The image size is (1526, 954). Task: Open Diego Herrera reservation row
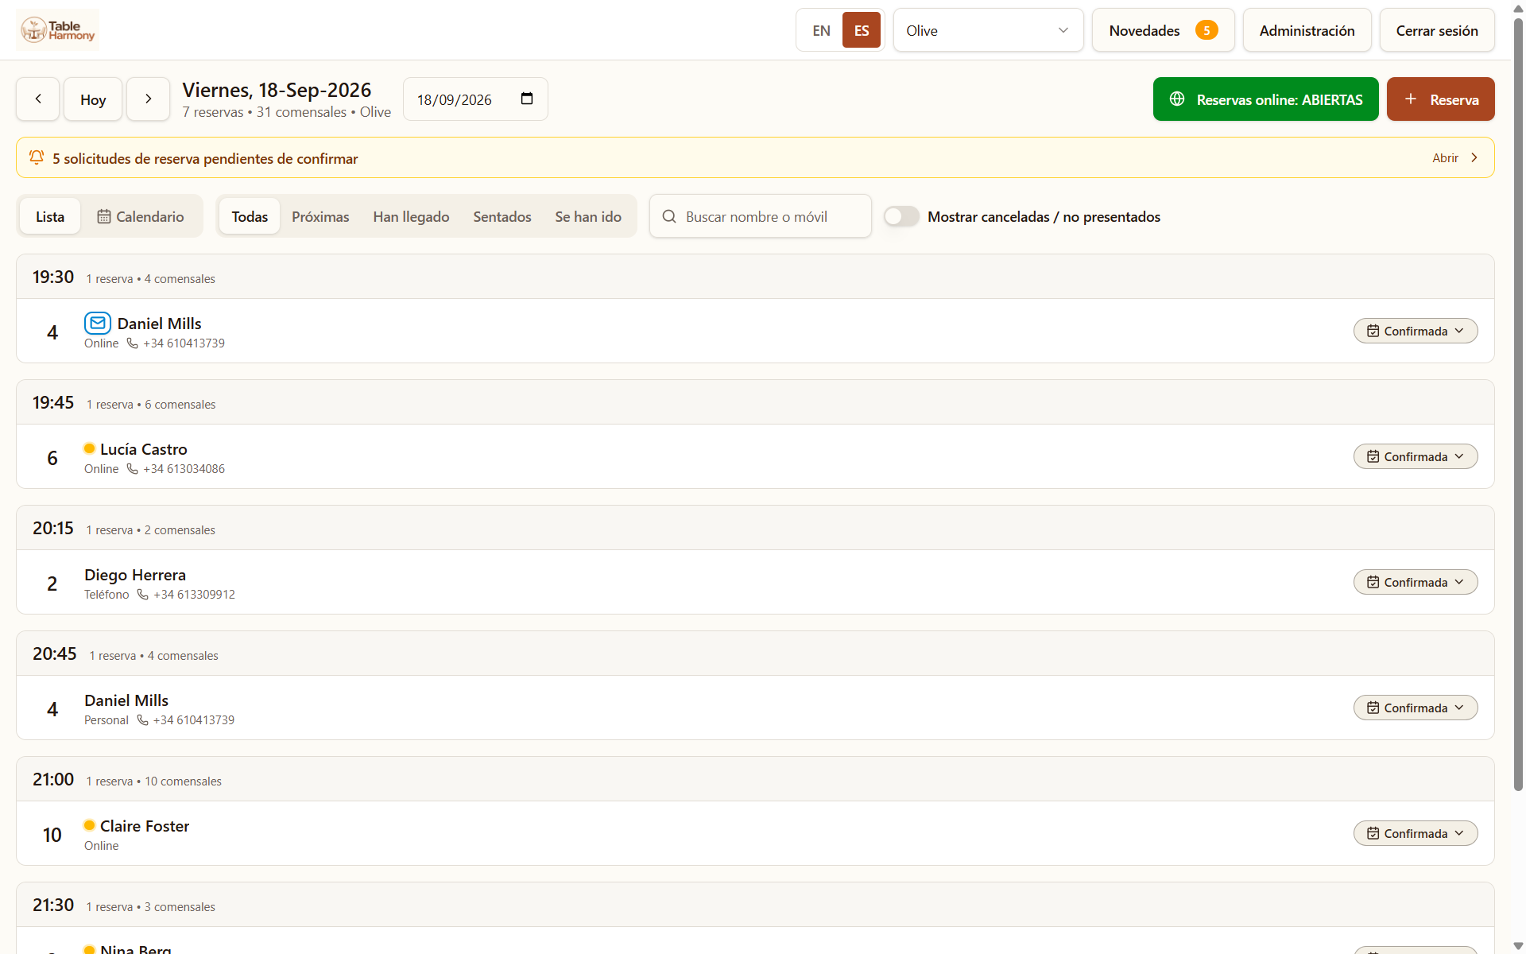point(755,582)
